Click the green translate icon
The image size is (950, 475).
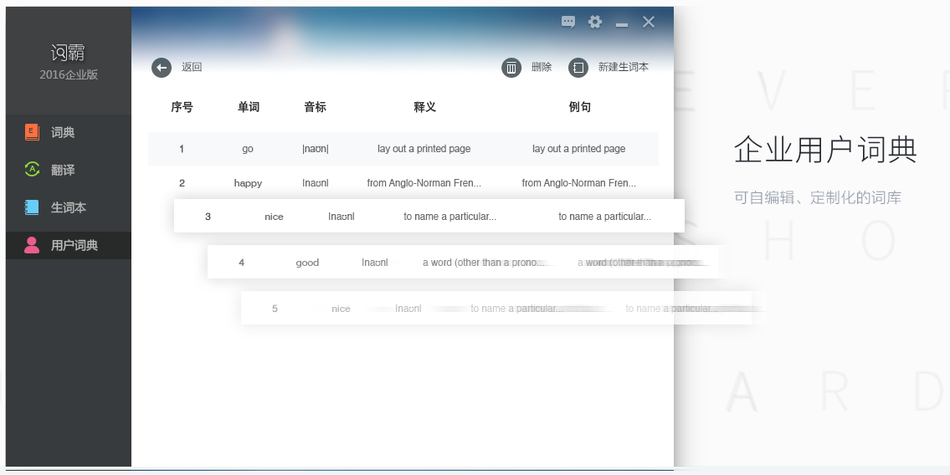pos(32,169)
